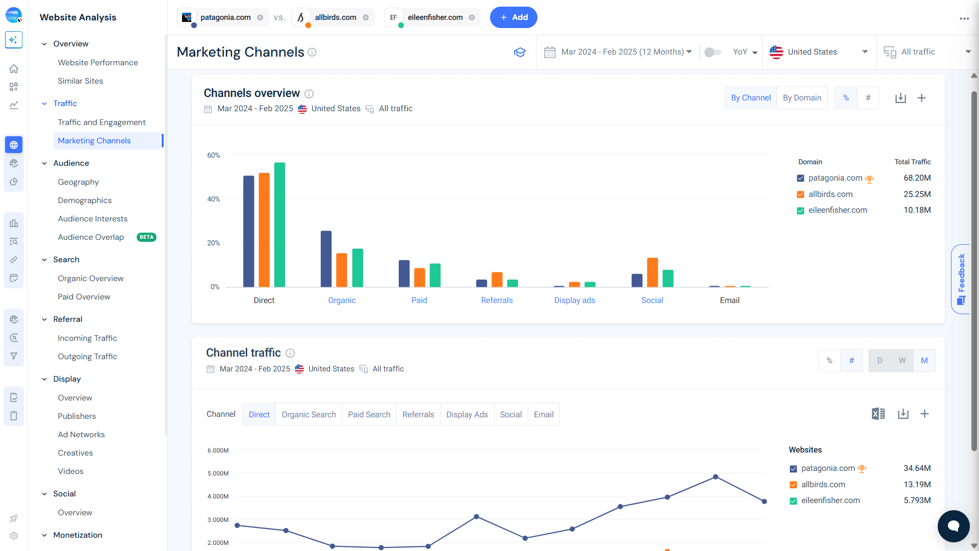The height and width of the screenshot is (551, 979).
Task: Click the download icon on Channels overview
Action: pos(900,97)
